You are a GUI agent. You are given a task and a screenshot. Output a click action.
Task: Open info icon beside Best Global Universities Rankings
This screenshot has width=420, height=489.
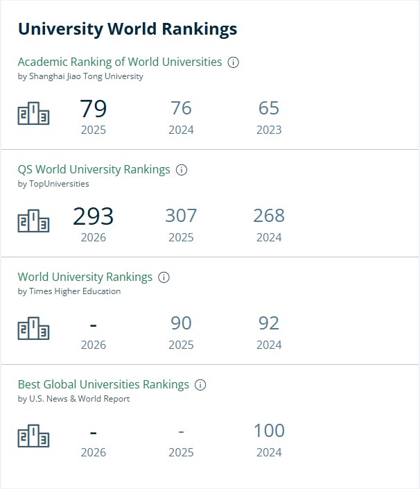200,385
